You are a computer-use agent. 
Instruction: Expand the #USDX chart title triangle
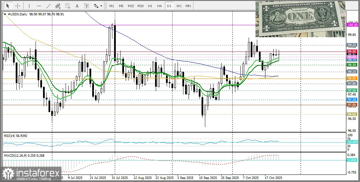(5, 14)
